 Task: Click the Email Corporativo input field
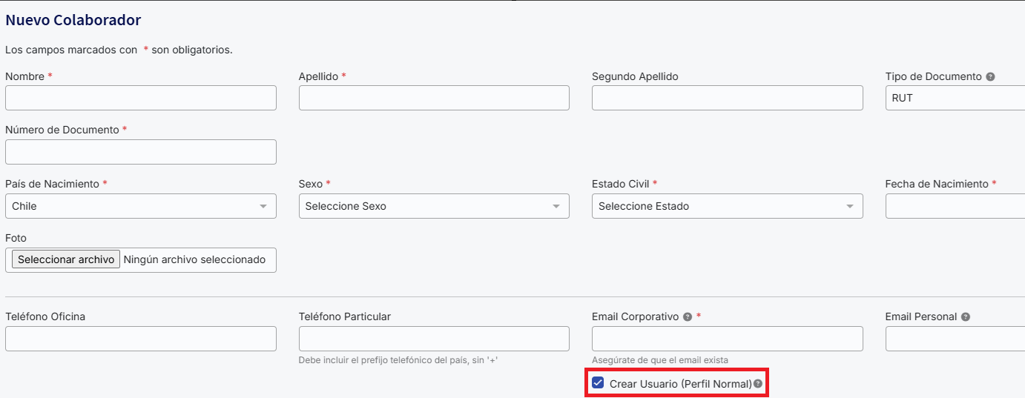[x=727, y=339]
